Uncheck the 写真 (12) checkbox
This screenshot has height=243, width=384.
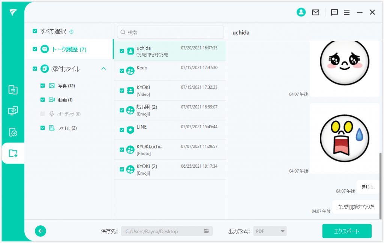click(42, 85)
